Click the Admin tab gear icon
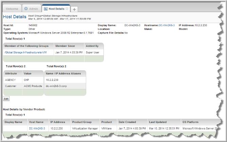This screenshot has width=227, height=142. click(26, 8)
